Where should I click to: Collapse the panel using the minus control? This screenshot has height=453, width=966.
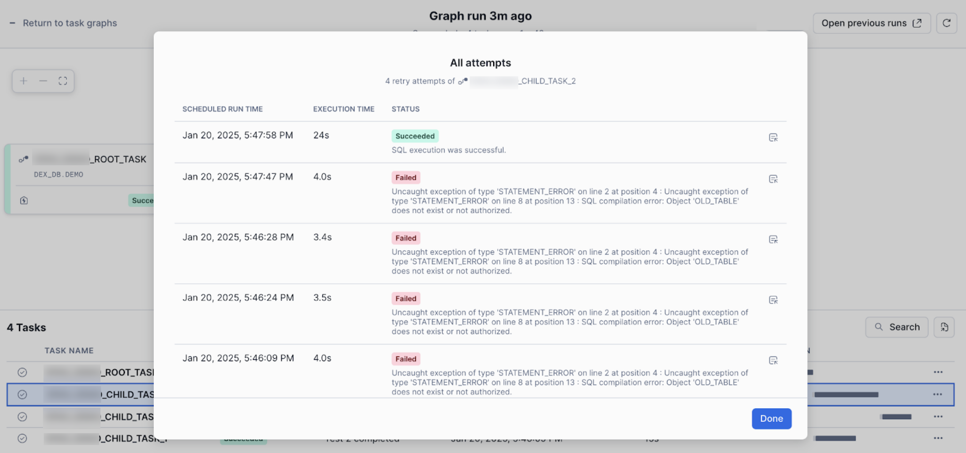coord(12,23)
